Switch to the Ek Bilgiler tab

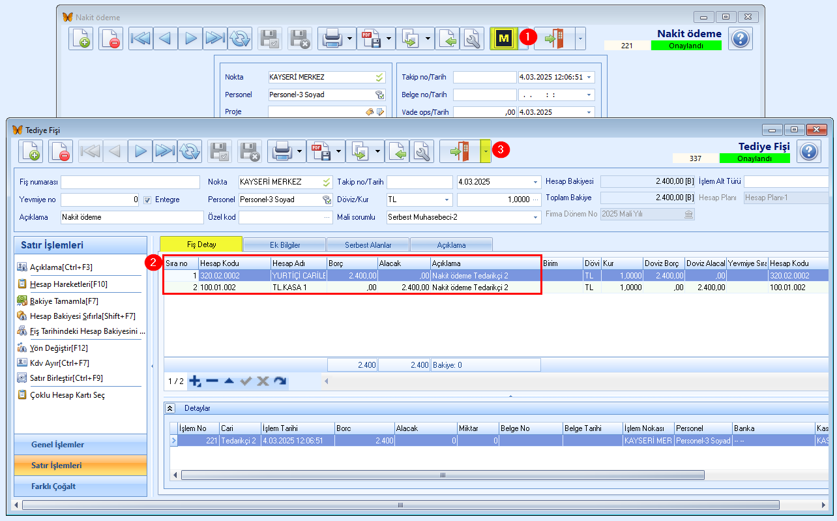coord(285,245)
